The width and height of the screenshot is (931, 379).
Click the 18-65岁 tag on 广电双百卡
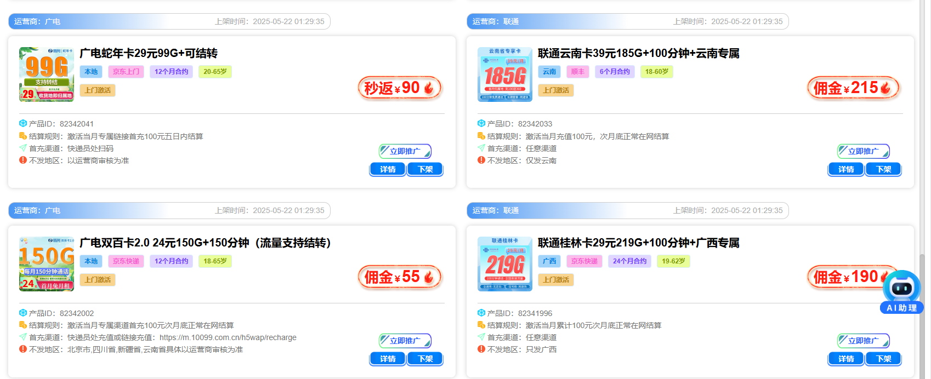pos(215,261)
